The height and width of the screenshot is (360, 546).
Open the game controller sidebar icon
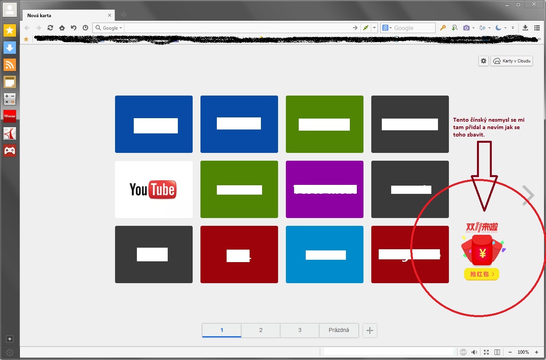point(10,151)
